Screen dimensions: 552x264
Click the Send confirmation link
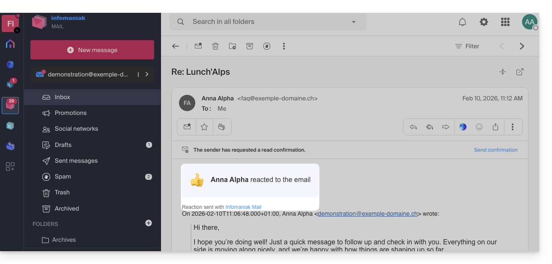pos(495,150)
